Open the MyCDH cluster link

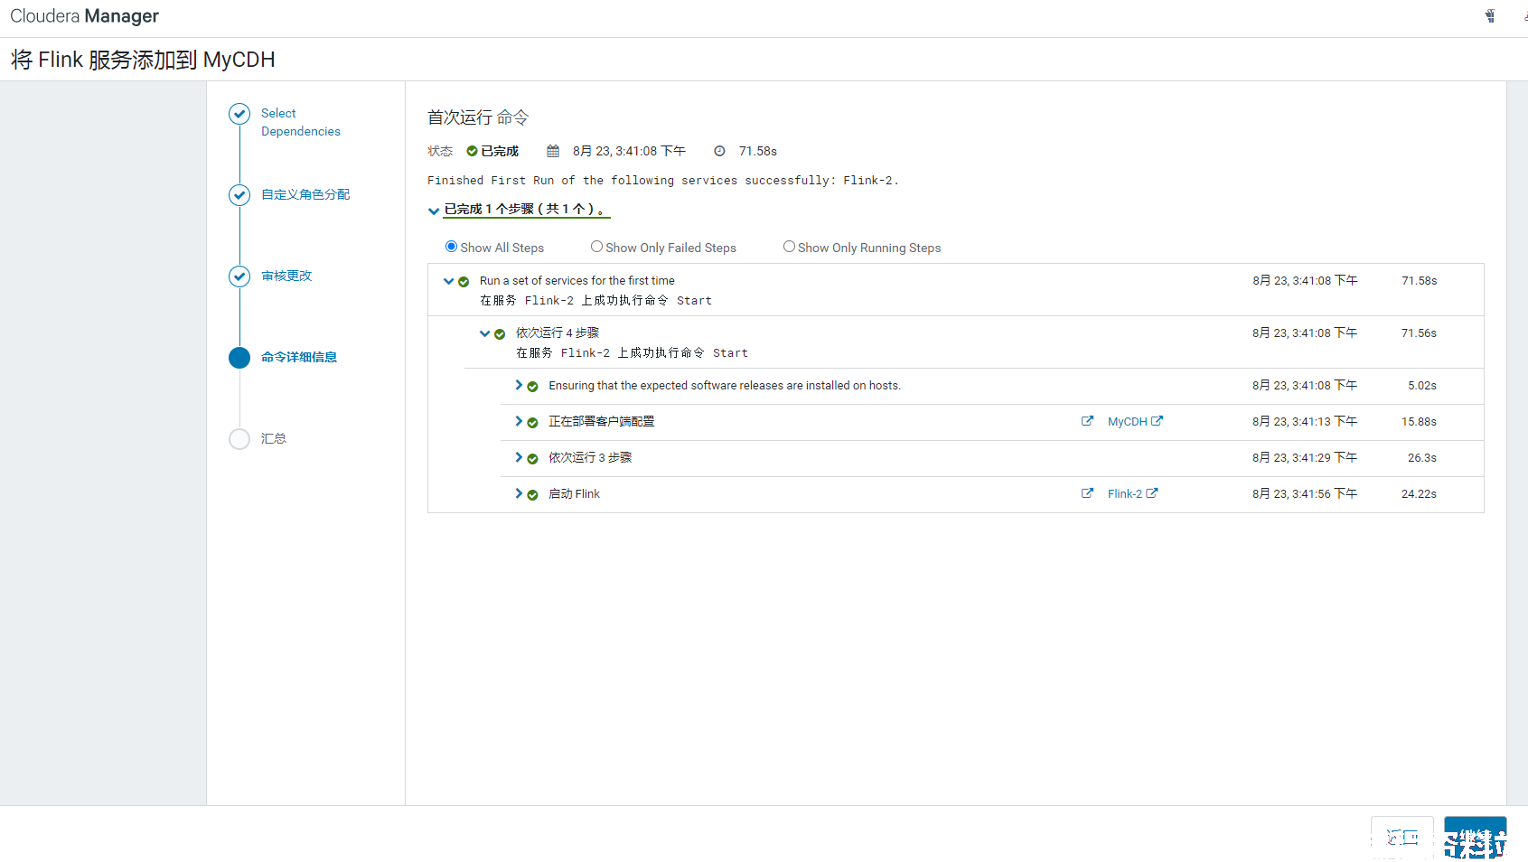1127,422
